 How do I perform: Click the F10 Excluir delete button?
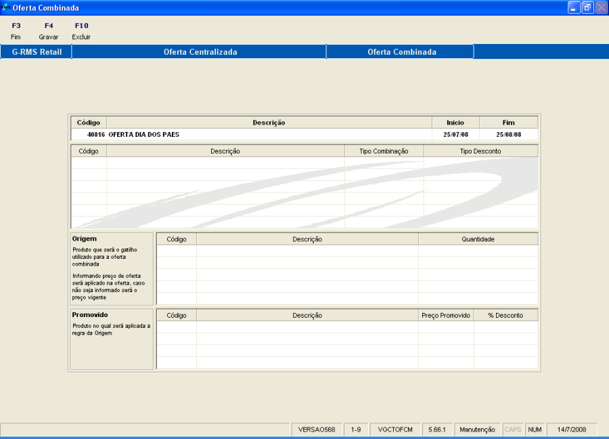click(x=81, y=31)
